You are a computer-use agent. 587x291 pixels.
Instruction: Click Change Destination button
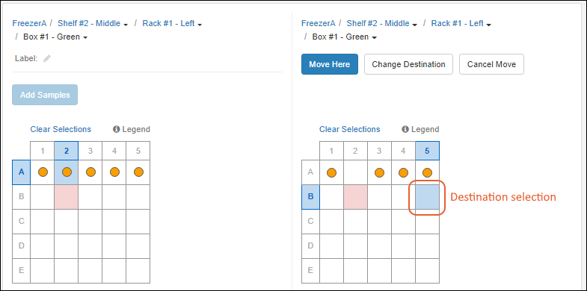[x=408, y=64]
